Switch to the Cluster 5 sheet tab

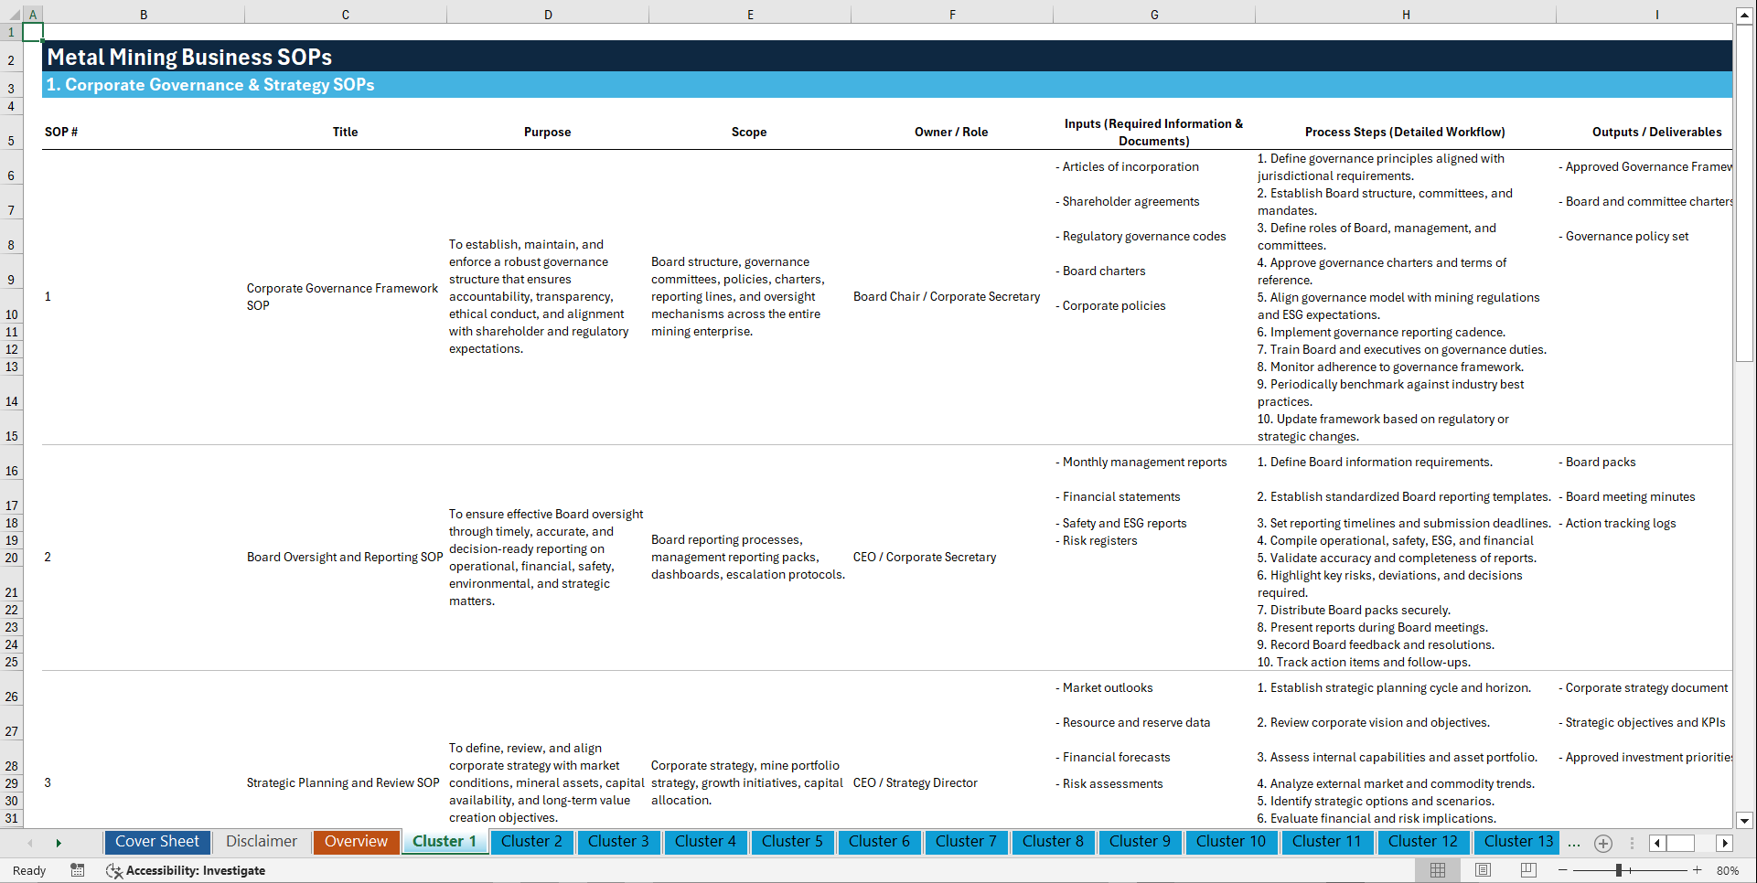tap(792, 842)
